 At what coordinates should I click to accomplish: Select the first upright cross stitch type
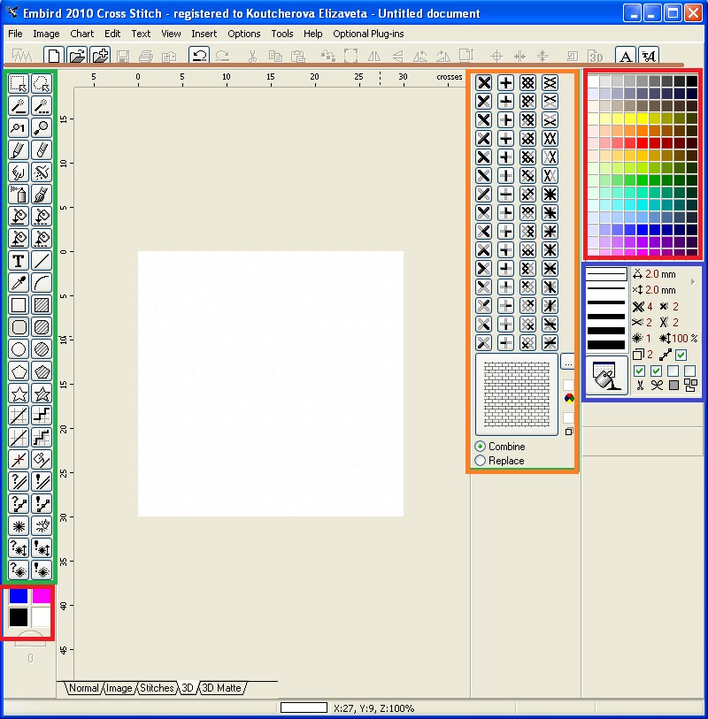coord(505,83)
